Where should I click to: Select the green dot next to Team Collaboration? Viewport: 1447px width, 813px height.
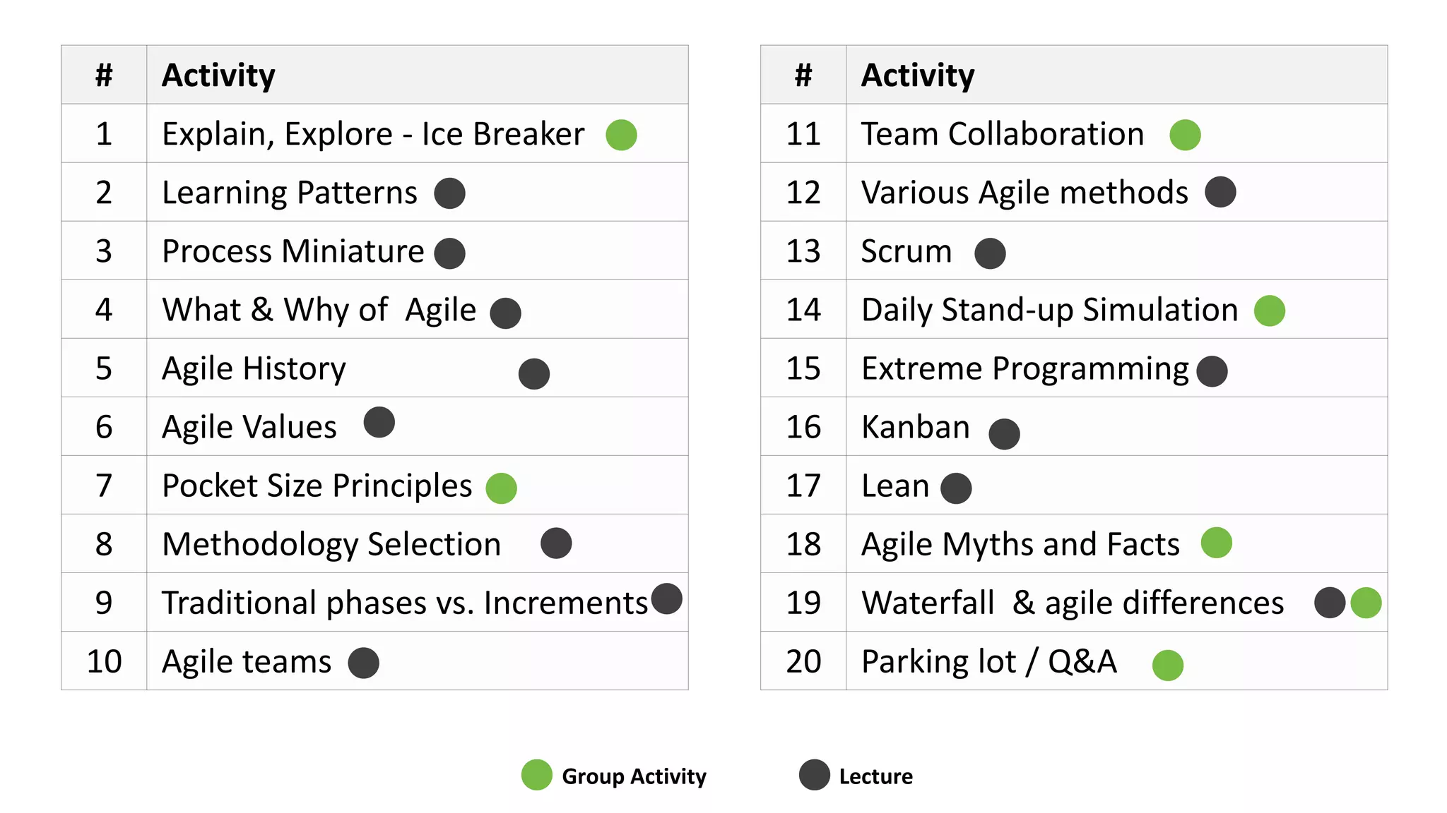[x=1185, y=135]
